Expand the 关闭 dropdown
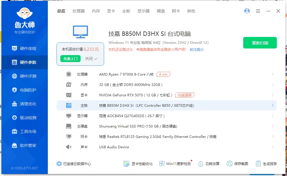The height and width of the screenshot is (176, 287). pyautogui.click(x=91, y=59)
